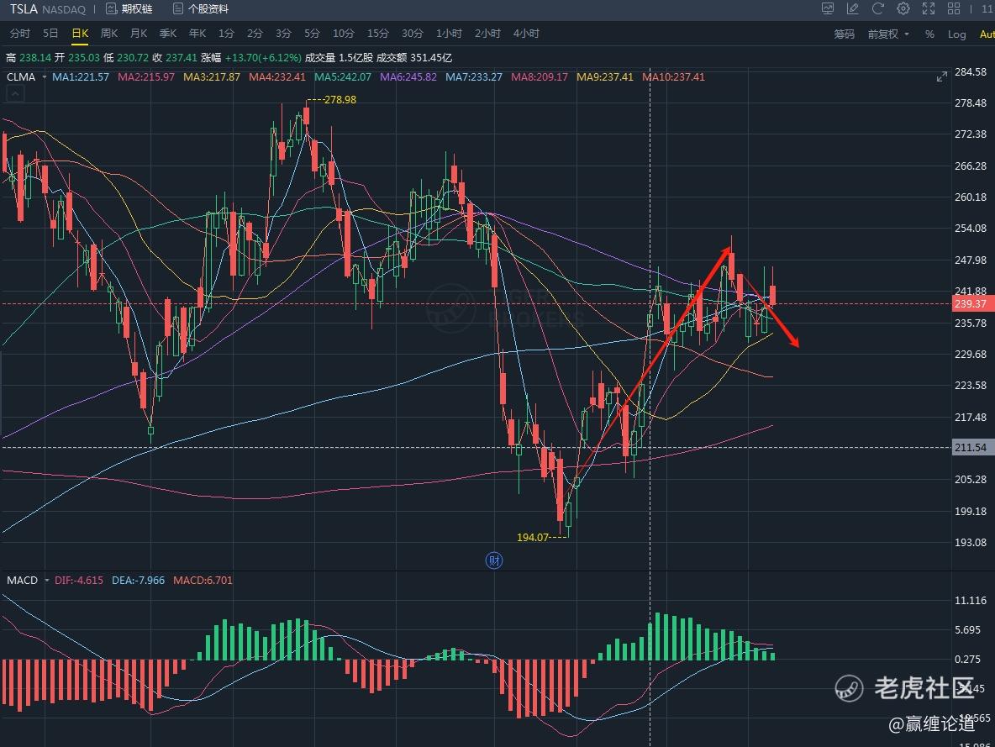
Task: Click the TSLA ticker symbol
Action: (x=24, y=9)
